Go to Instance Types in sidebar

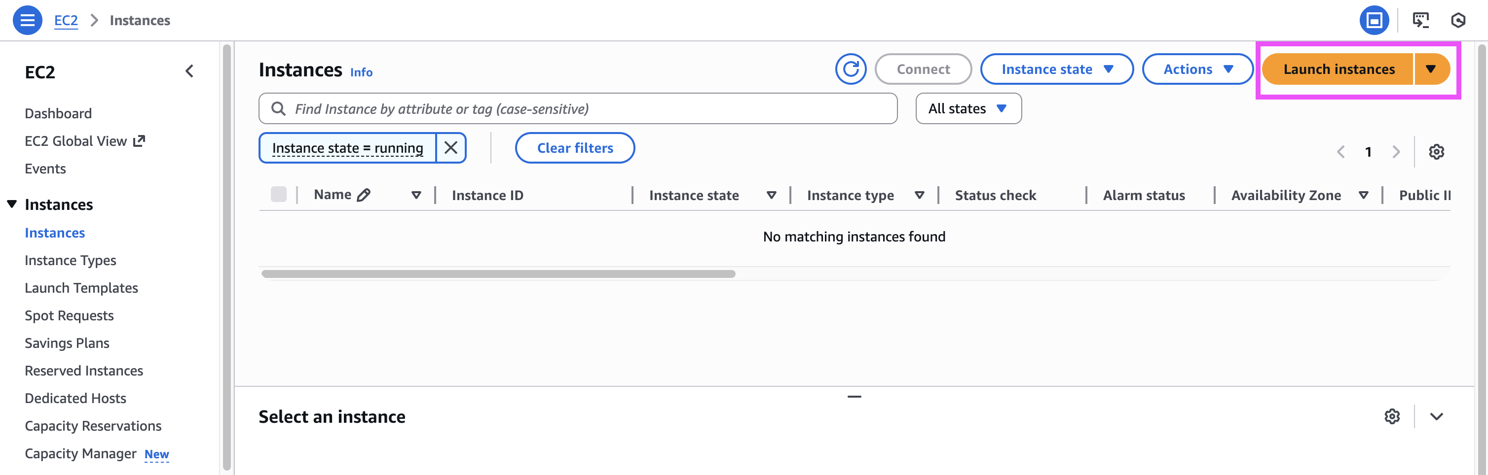pos(71,260)
